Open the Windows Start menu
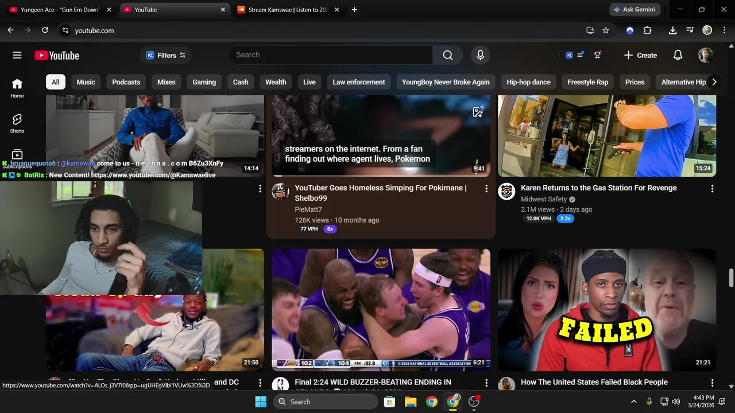This screenshot has width=735, height=413. (261, 402)
